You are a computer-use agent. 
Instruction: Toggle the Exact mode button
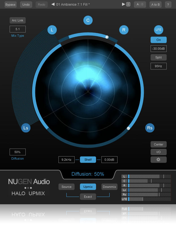88,197
